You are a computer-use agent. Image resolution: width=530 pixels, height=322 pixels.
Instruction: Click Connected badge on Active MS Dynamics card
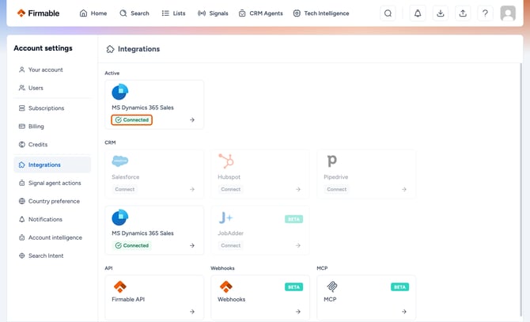[132, 120]
